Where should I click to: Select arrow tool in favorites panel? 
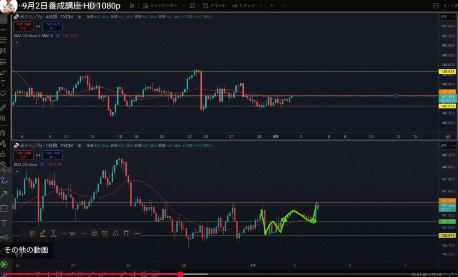4,194
